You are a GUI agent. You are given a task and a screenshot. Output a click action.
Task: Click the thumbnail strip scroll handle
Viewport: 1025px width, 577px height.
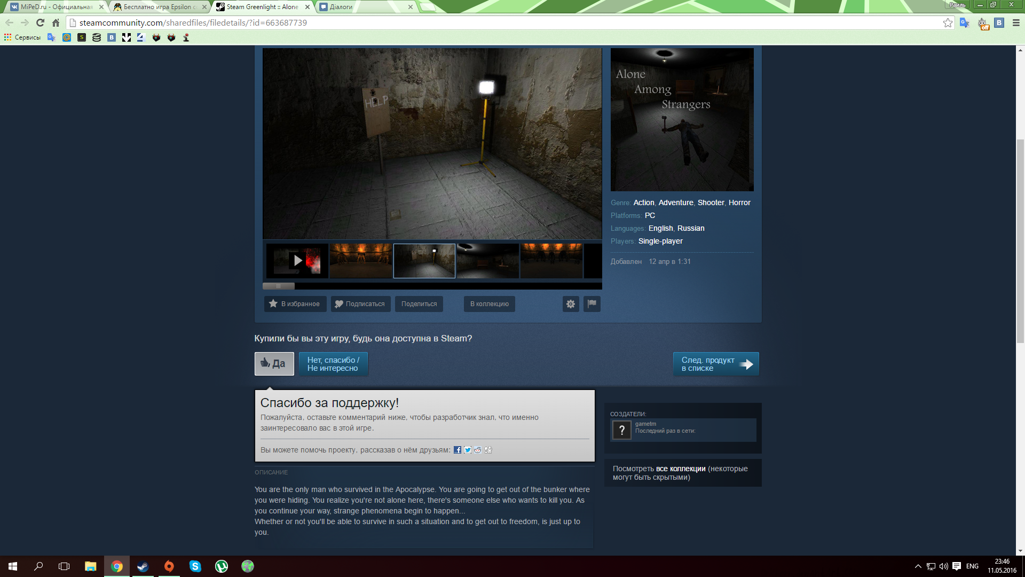[x=278, y=286]
